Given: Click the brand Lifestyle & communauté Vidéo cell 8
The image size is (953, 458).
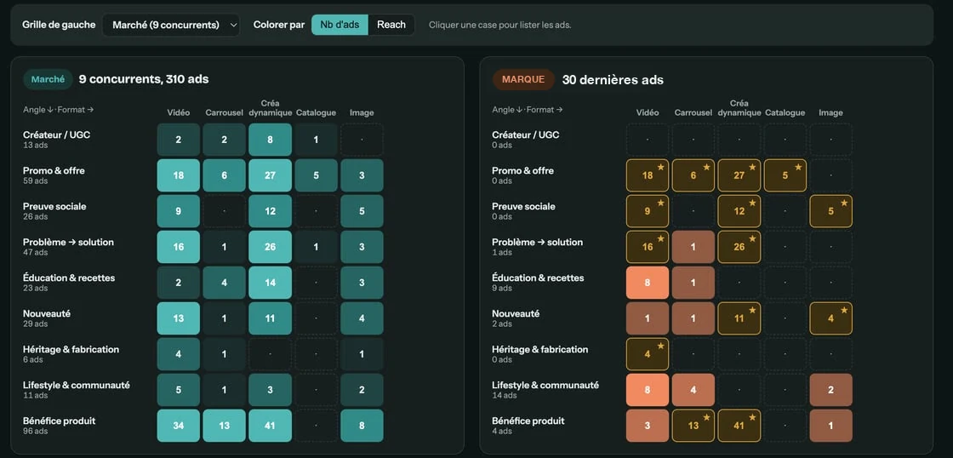Looking at the screenshot, I should pyautogui.click(x=648, y=390).
